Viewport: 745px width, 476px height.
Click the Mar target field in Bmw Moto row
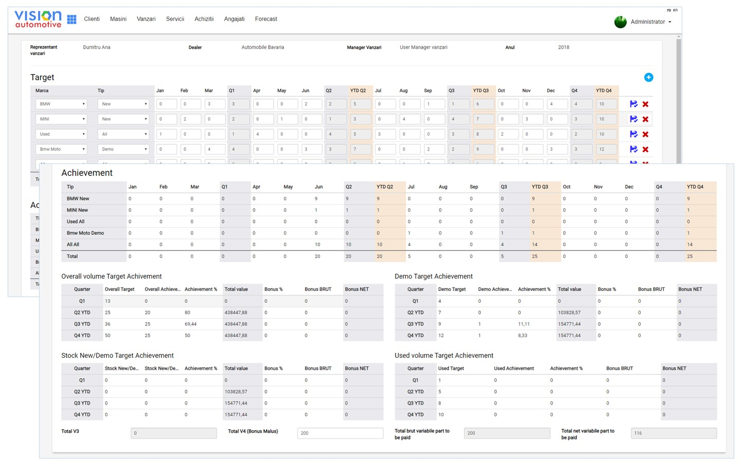[x=215, y=149]
